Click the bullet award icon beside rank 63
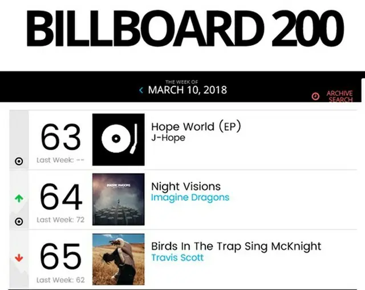365x290 pixels. point(19,161)
